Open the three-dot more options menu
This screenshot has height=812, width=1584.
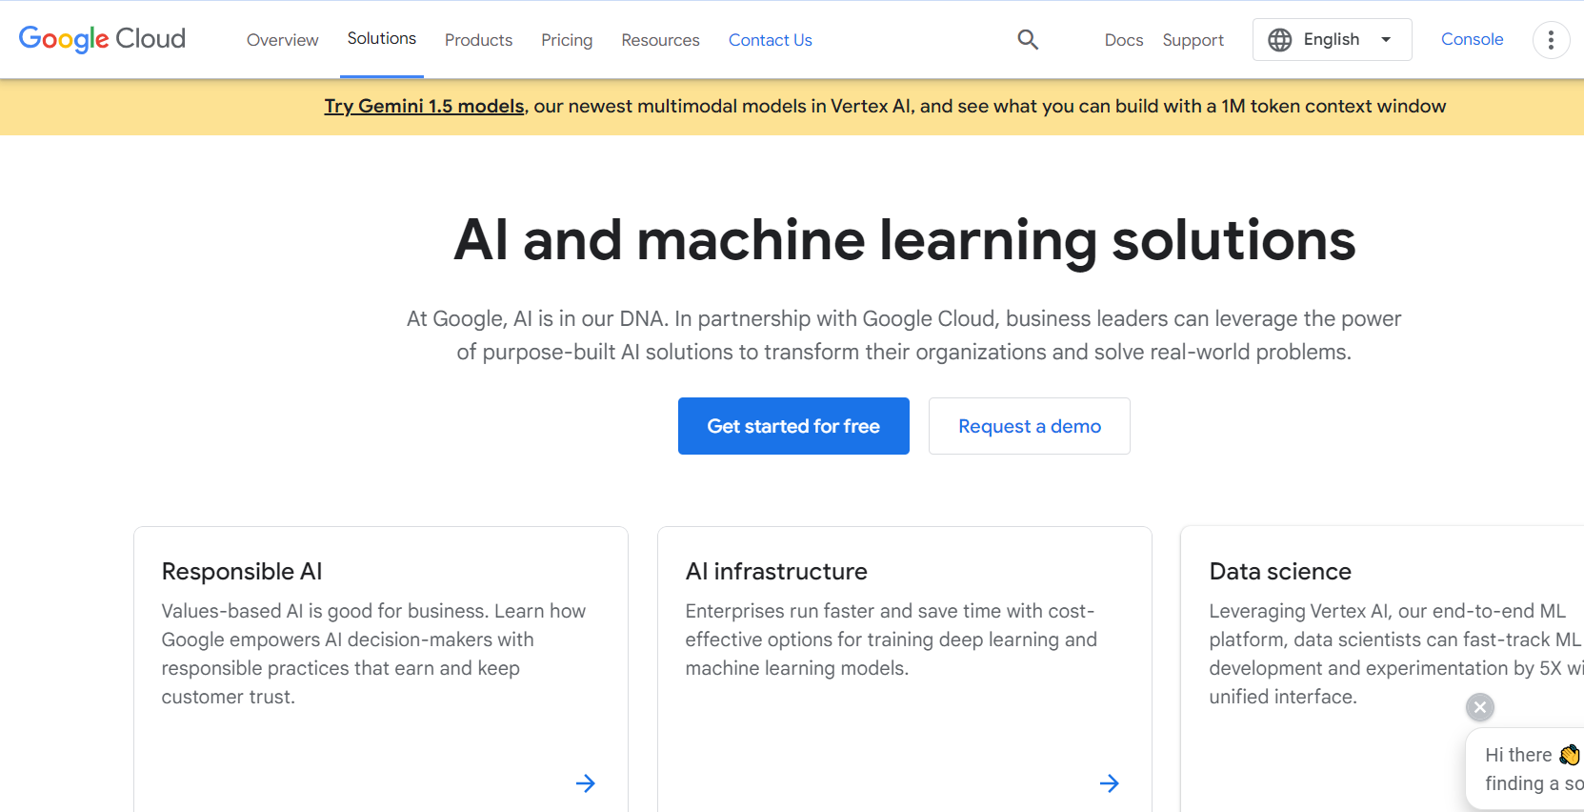pos(1550,40)
